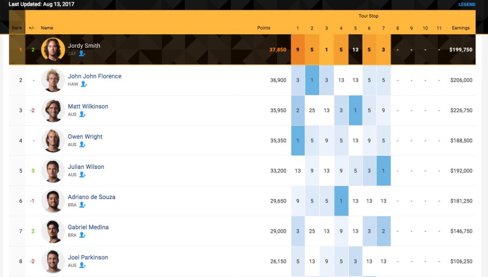Open Owen Wright's name link
The height and width of the screenshot is (277, 488).
click(x=85, y=137)
